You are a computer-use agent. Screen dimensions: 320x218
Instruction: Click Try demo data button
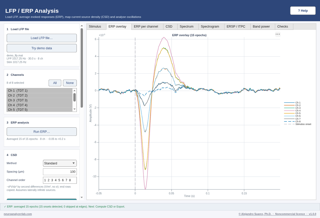tap(42, 48)
